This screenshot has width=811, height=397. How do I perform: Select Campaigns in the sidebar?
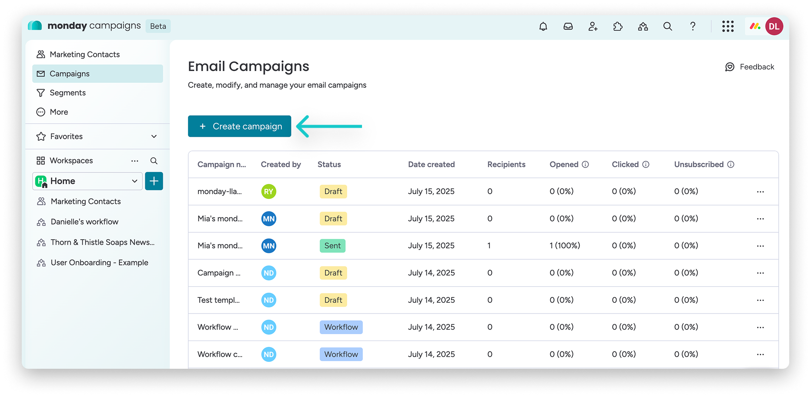(x=98, y=74)
